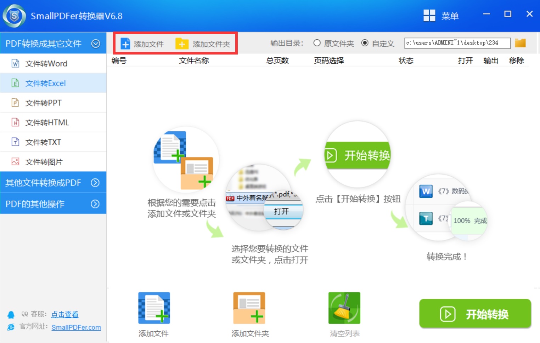This screenshot has width=540, height=343.
Task: Select the file to Word option
Action: coord(46,64)
